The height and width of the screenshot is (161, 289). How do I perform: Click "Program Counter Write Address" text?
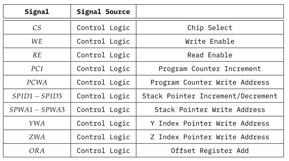pyautogui.click(x=210, y=82)
